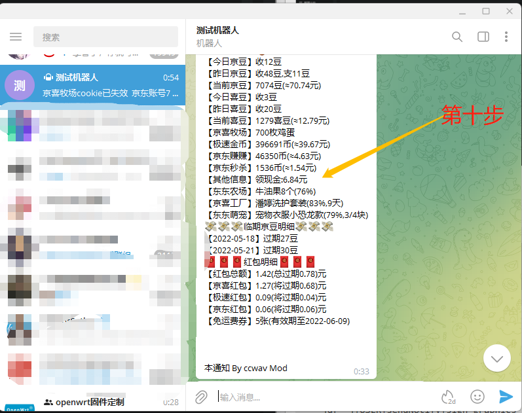Click the 【当前京豆】 7074豆 line

point(264,86)
